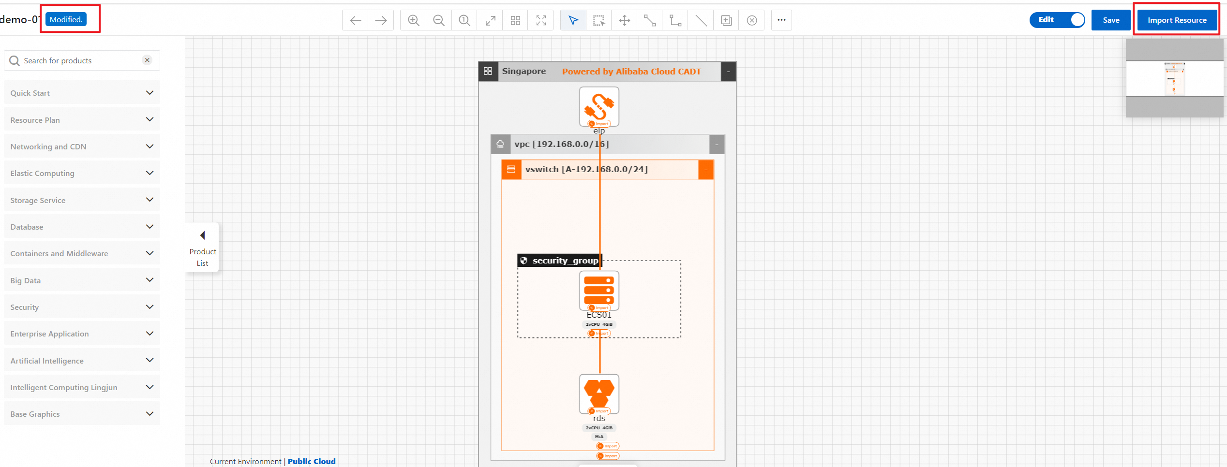This screenshot has width=1227, height=467.
Task: Focus the Search for products field
Action: point(82,60)
